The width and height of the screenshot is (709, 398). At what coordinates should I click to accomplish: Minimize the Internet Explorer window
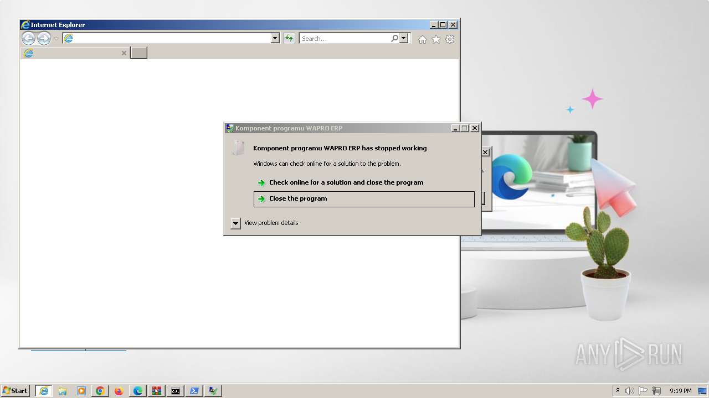pyautogui.click(x=434, y=25)
